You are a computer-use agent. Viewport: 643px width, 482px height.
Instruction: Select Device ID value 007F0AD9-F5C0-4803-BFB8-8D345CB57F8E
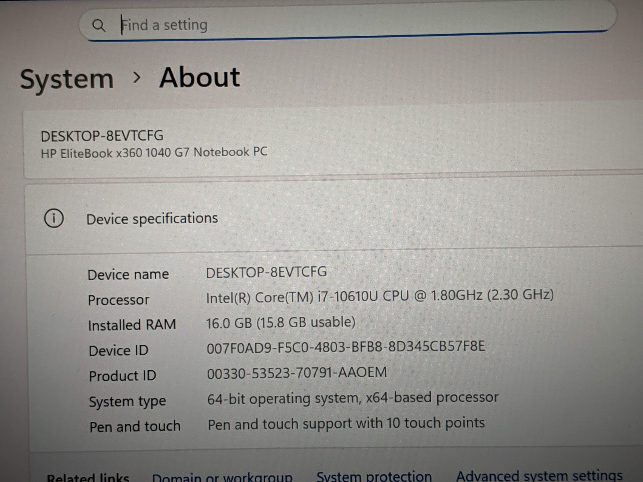pos(346,347)
